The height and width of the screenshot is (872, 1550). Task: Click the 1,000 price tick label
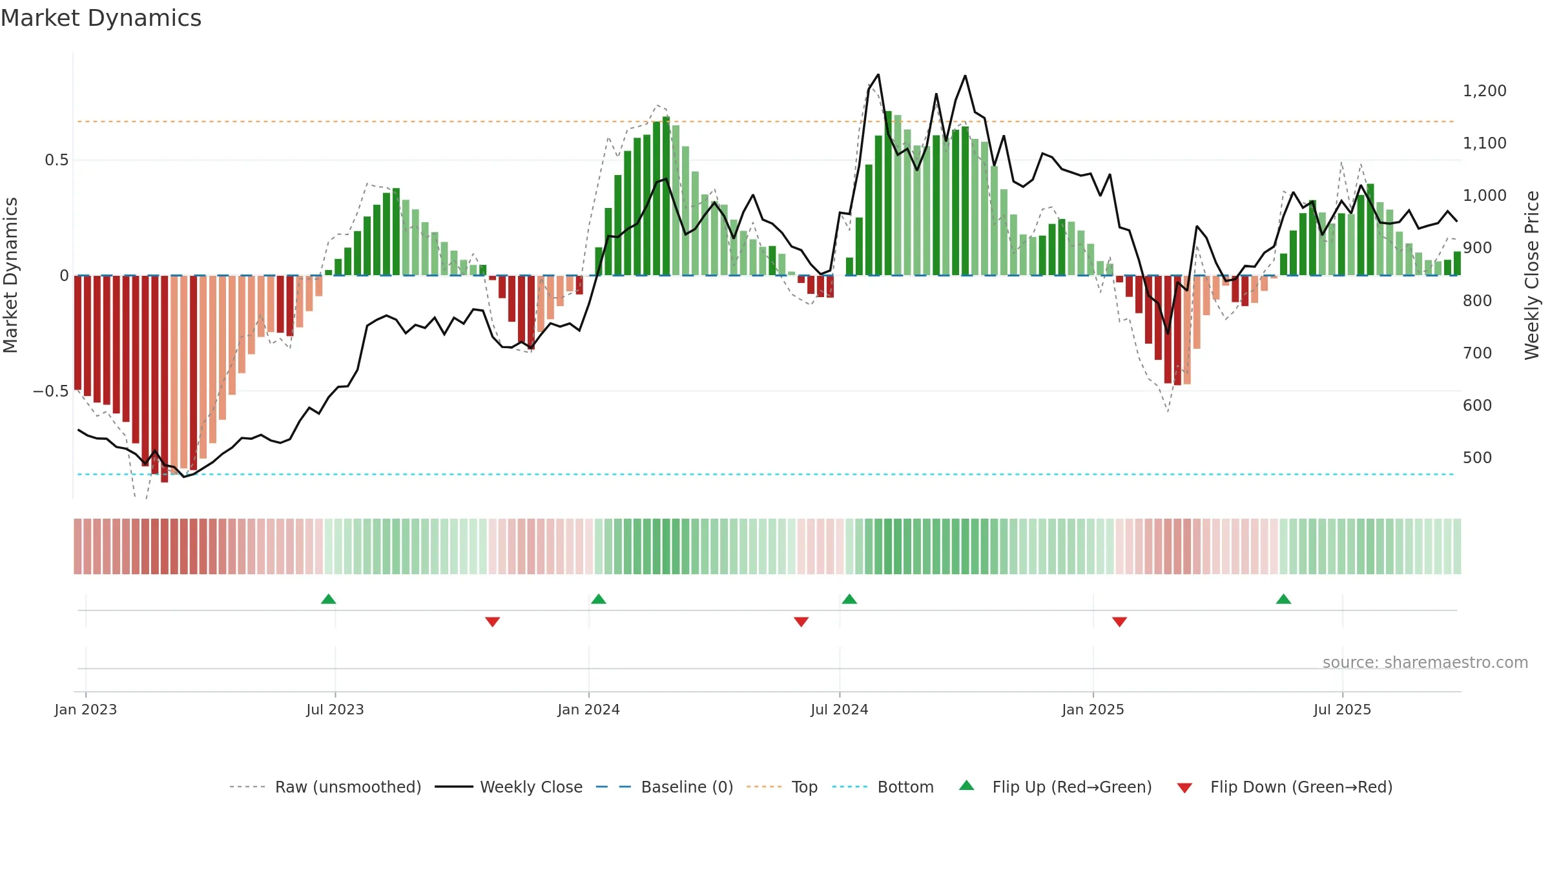click(x=1485, y=196)
